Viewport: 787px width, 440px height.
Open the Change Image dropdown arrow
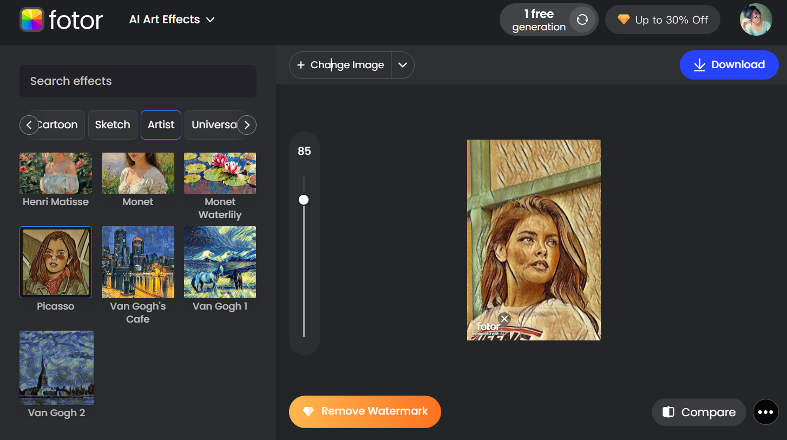[x=402, y=65]
